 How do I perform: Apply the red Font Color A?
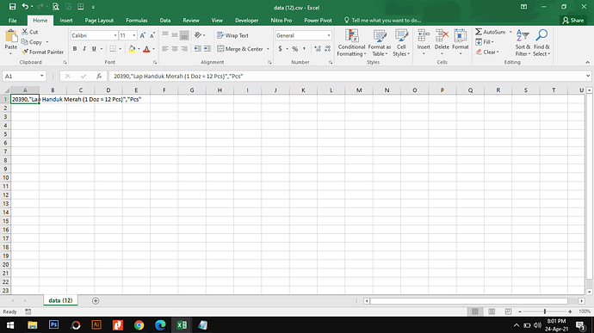pos(146,49)
